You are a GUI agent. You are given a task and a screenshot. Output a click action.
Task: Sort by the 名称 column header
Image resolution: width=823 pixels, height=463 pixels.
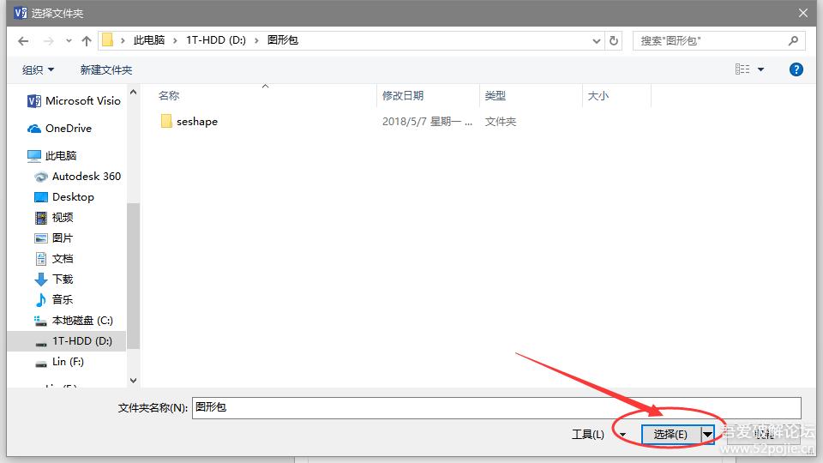pos(169,96)
